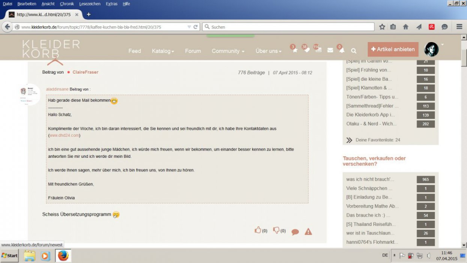Open the Chronik menu
This screenshot has height=263, width=467.
67,4
